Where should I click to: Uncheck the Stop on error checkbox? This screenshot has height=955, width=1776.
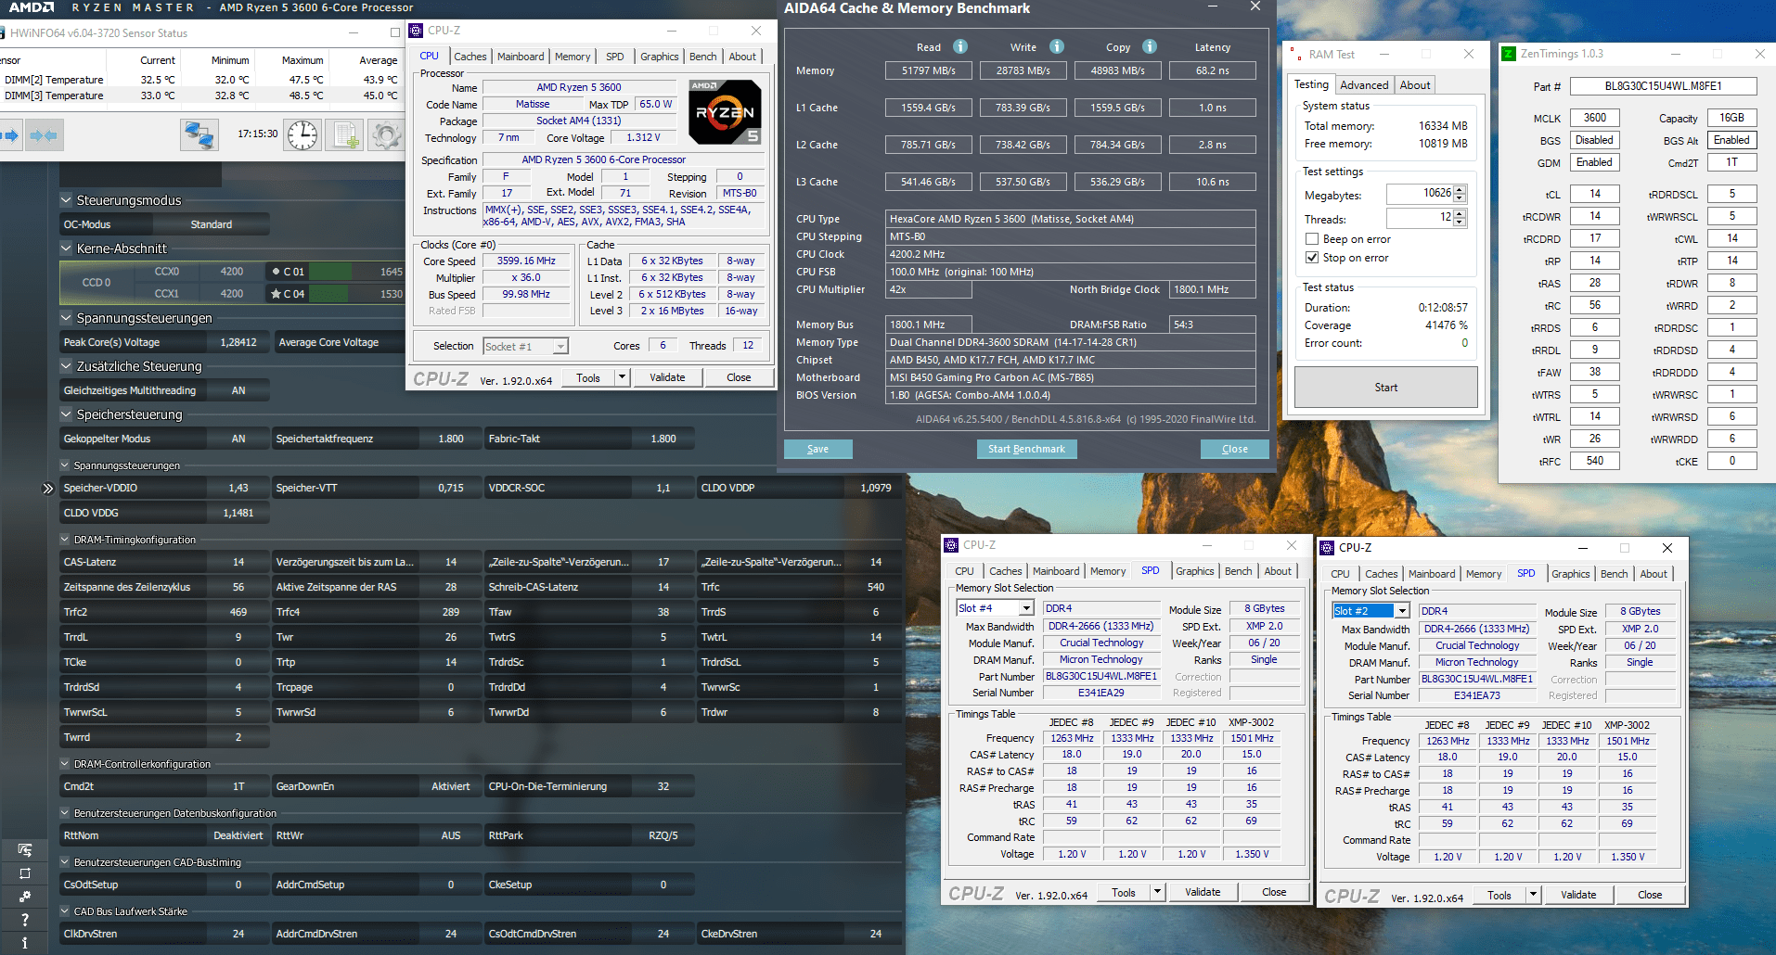click(1312, 258)
